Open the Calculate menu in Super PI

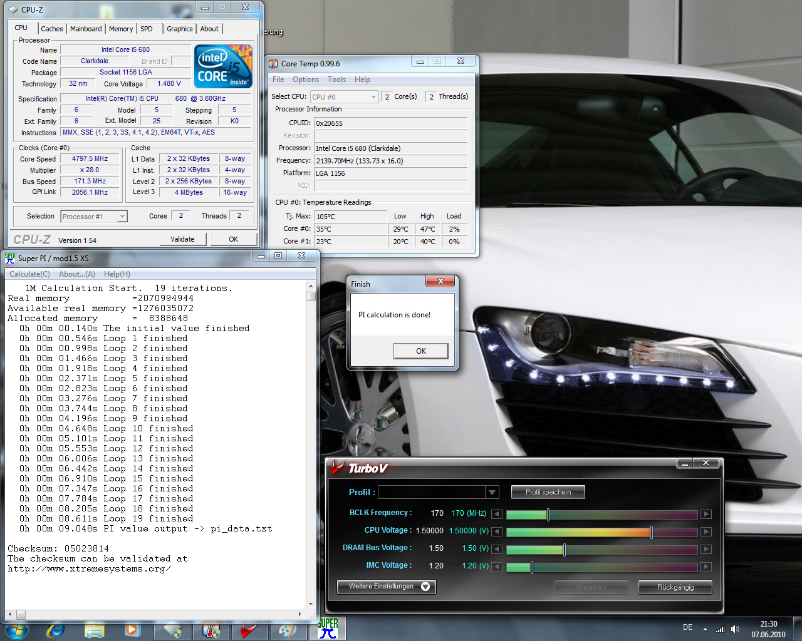click(29, 274)
